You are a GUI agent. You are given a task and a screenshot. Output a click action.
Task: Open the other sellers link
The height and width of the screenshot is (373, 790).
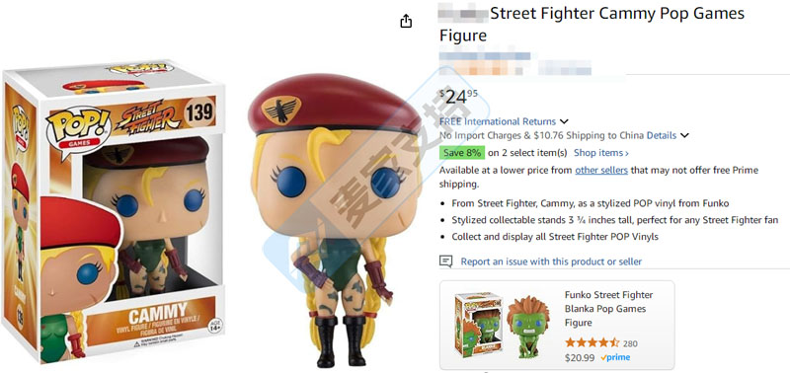pos(601,170)
